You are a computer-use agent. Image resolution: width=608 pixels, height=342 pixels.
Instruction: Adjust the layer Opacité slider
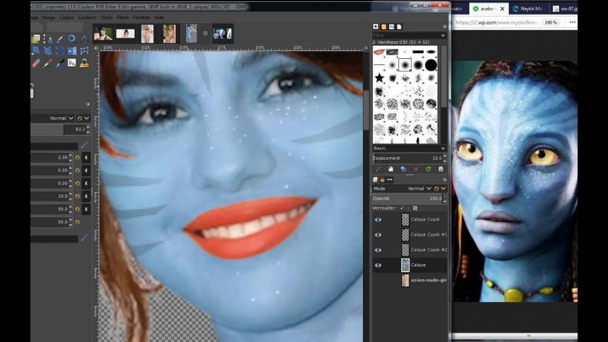point(409,198)
